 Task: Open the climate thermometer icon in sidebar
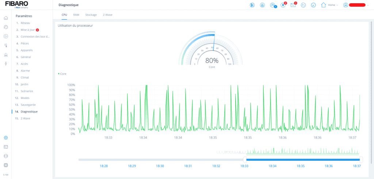click(6, 45)
